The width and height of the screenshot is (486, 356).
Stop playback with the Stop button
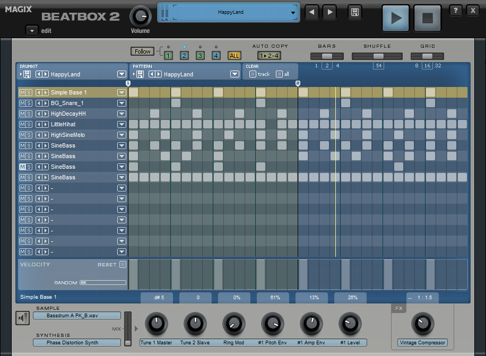[428, 18]
